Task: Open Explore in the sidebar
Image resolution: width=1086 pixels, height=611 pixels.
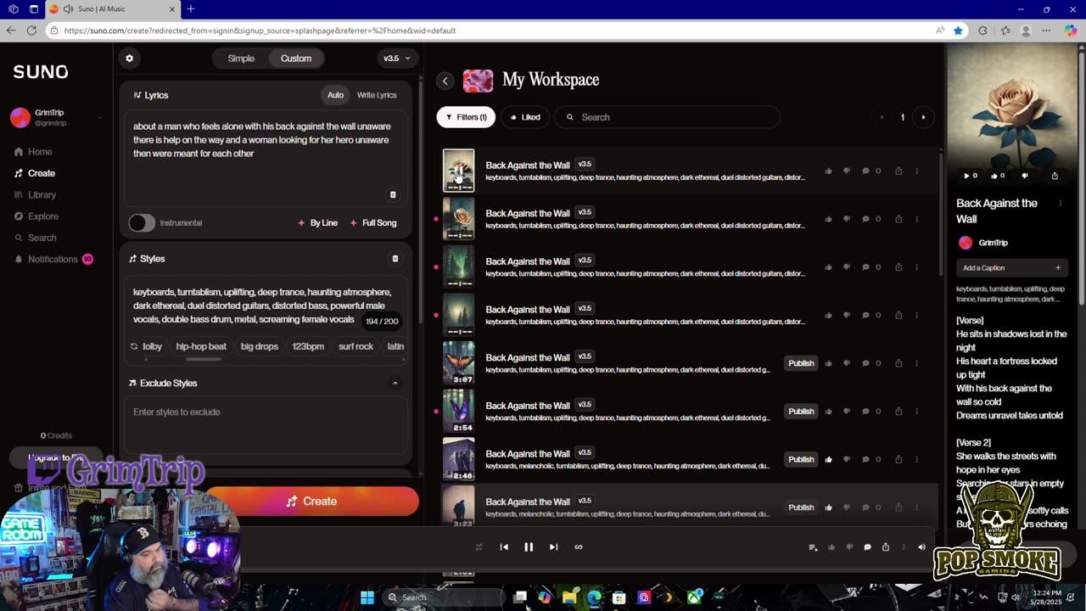Action: (x=43, y=216)
